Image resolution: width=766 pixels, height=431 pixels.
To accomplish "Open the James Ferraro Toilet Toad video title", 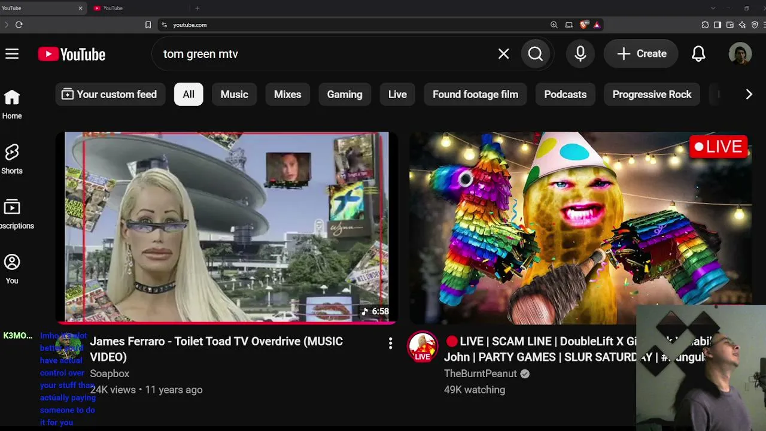I will coord(216,349).
